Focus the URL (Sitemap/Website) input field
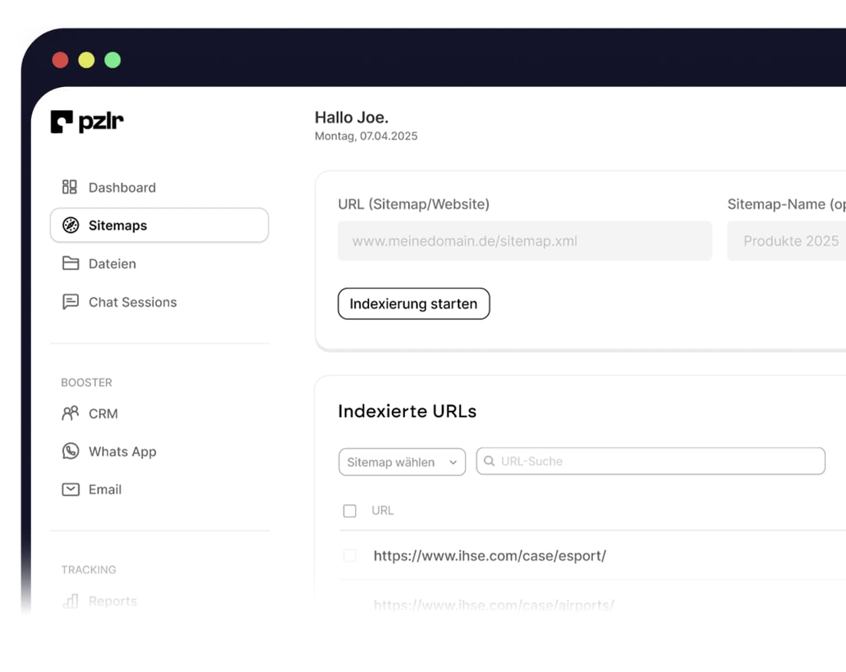The height and width of the screenshot is (672, 846). [x=524, y=241]
